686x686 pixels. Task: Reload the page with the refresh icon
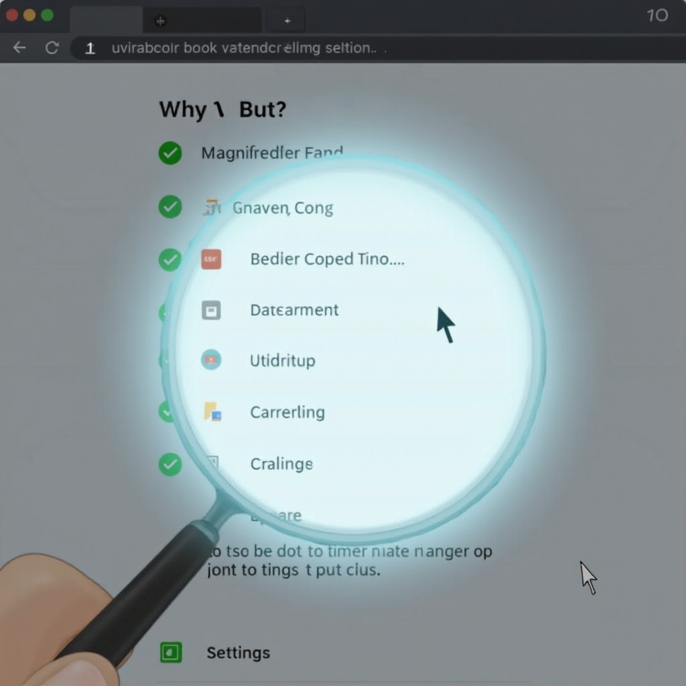[52, 48]
